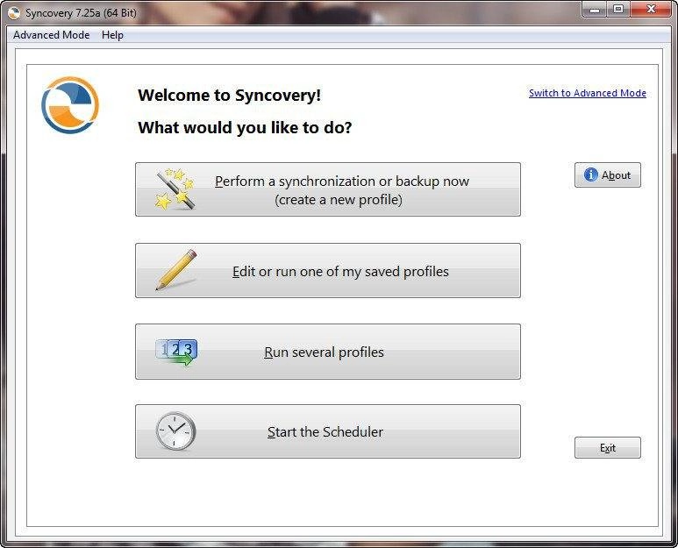Click the "Run several profiles" label
The width and height of the screenshot is (678, 548).
(324, 352)
